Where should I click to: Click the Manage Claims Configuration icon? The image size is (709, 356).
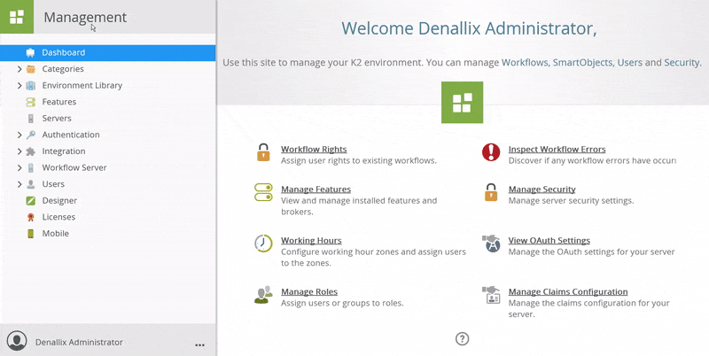click(x=490, y=295)
